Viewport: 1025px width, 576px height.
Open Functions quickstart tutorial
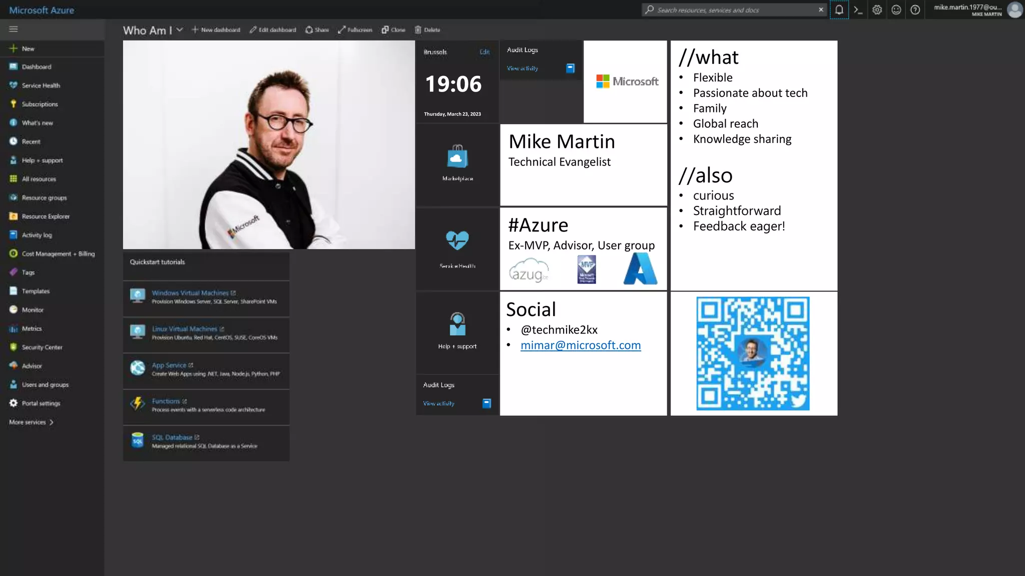206,406
